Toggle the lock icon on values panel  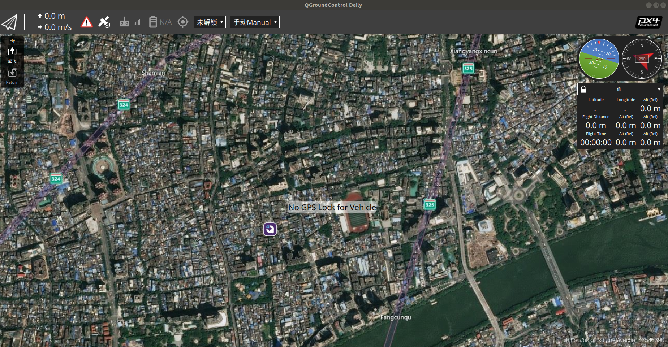coord(583,89)
